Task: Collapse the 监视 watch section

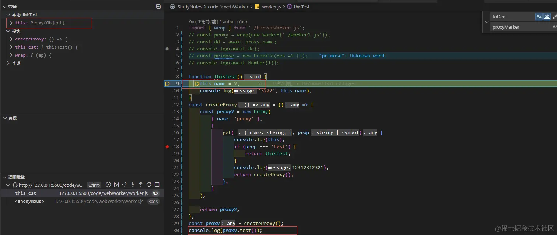Action: point(5,118)
